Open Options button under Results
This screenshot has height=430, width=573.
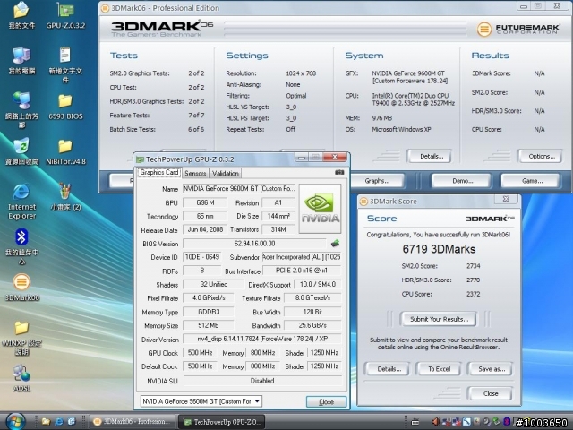pyautogui.click(x=541, y=156)
